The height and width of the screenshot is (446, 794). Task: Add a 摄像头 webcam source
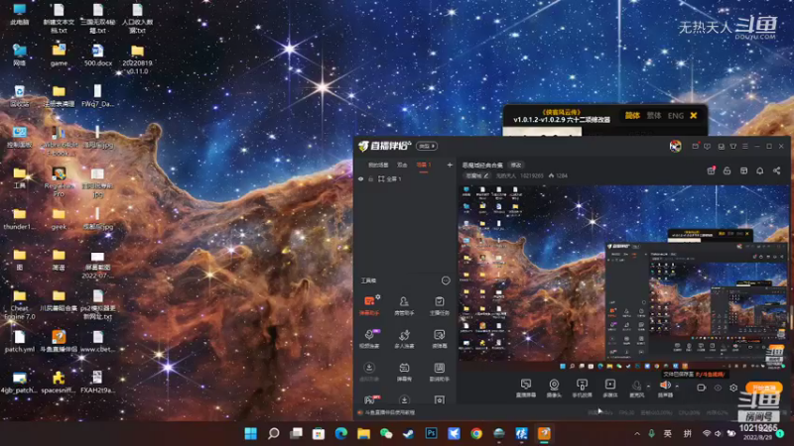click(554, 388)
